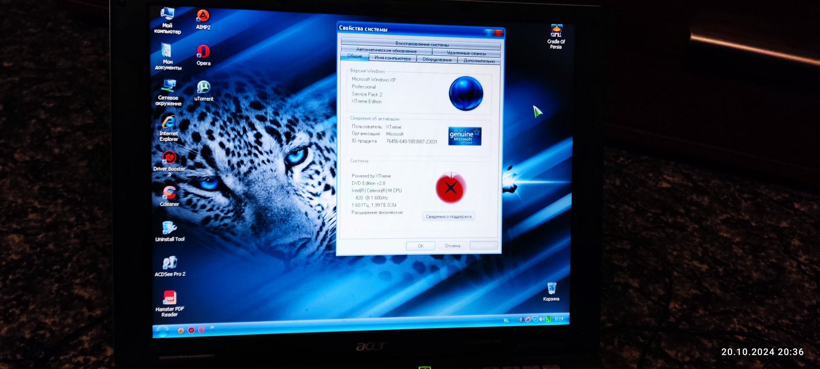Switch to the Удаленные сеансы tab
Image resolution: width=820 pixels, height=369 pixels.
[x=467, y=53]
